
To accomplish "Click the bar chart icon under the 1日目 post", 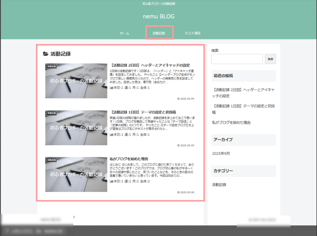I will point(111,135).
